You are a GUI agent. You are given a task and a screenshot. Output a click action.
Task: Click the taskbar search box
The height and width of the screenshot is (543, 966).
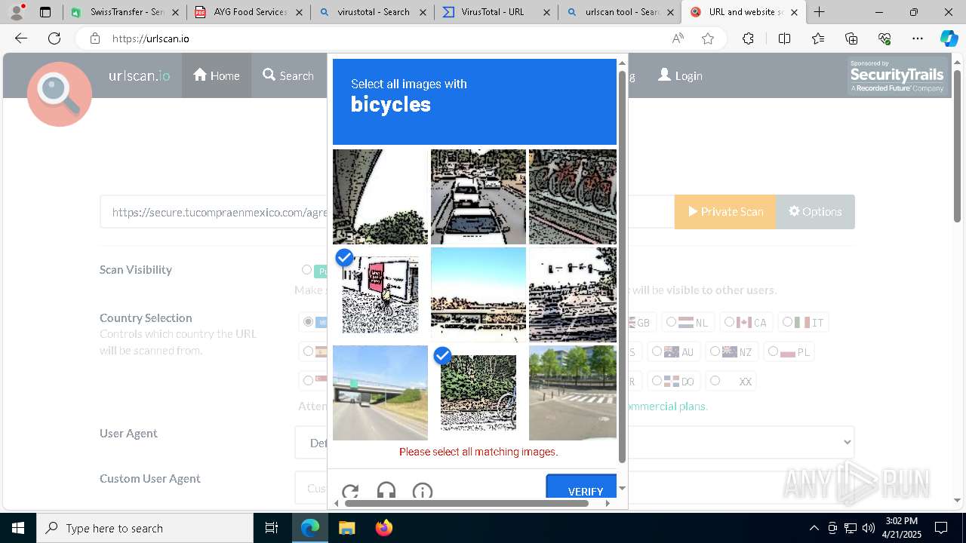145,528
